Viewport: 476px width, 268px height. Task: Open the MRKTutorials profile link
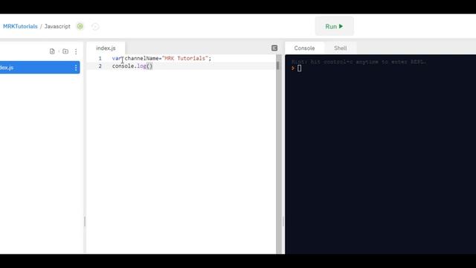tap(20, 27)
